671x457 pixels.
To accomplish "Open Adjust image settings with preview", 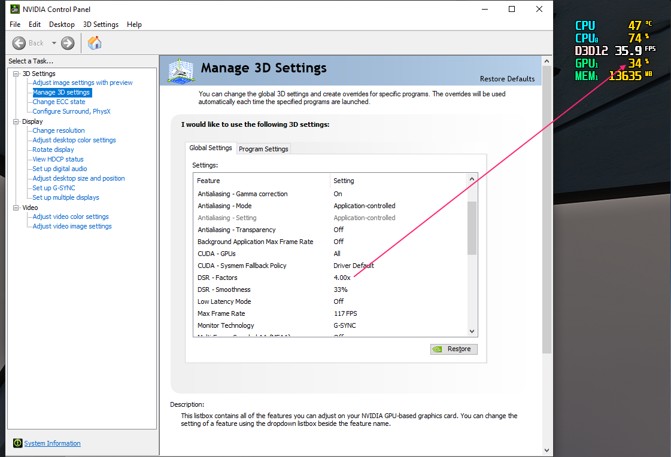I will click(83, 83).
